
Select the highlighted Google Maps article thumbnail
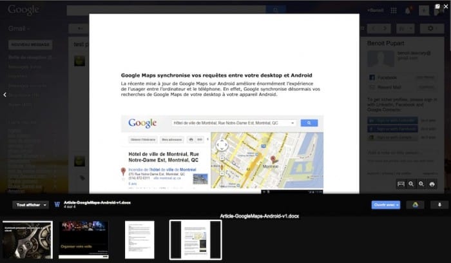[196, 240]
